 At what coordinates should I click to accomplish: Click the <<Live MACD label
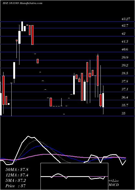(x=114, y=183)
